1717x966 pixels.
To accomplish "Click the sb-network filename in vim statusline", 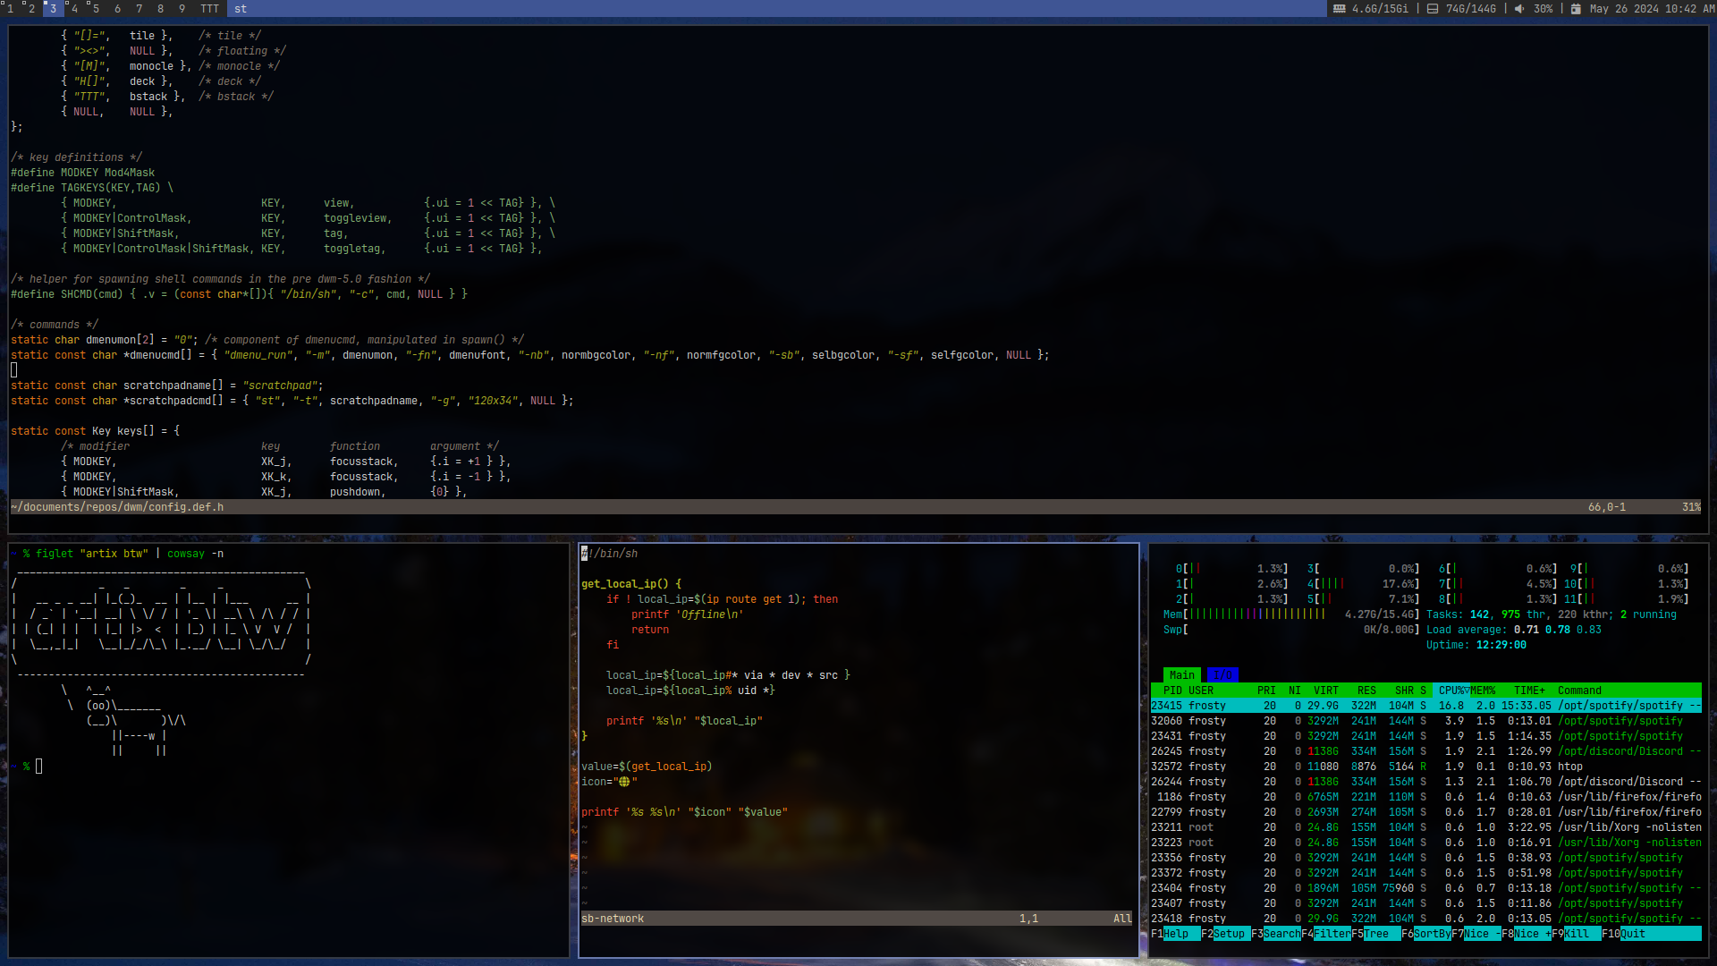I will coord(613,919).
